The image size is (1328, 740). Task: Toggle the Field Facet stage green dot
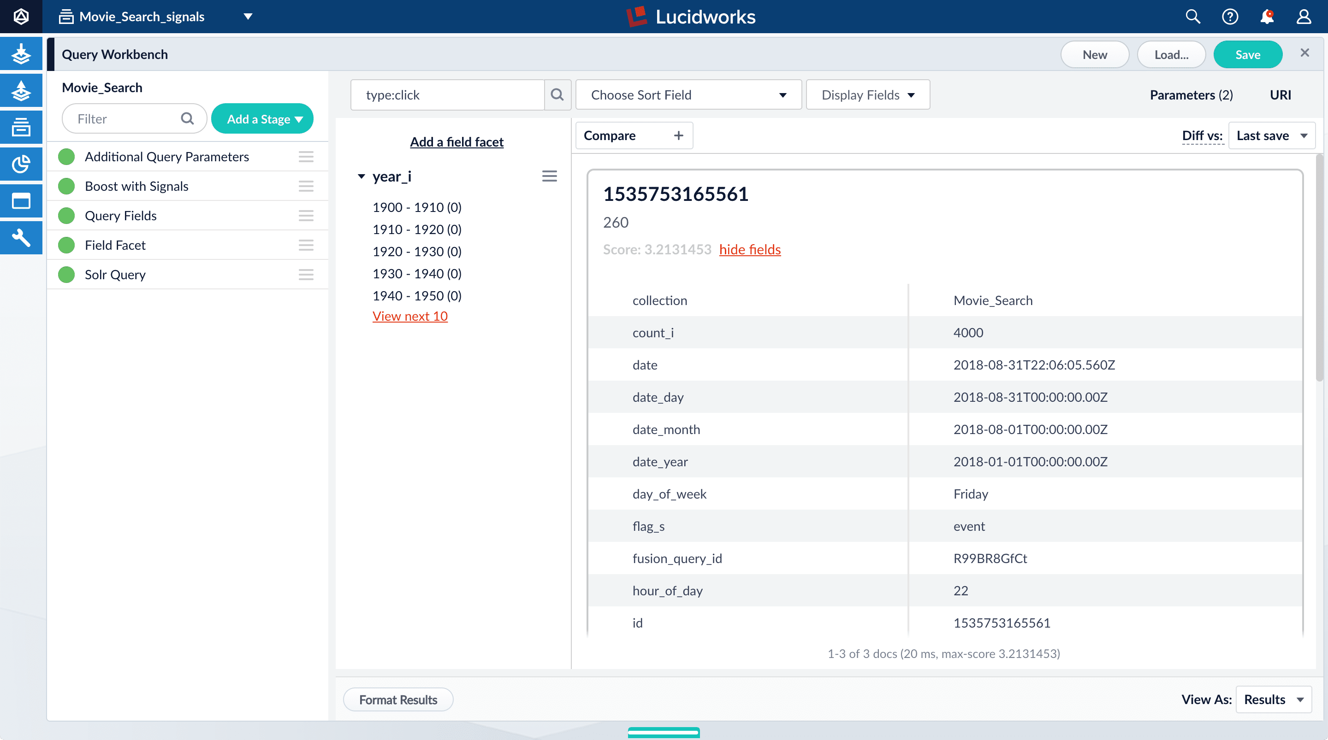click(66, 245)
